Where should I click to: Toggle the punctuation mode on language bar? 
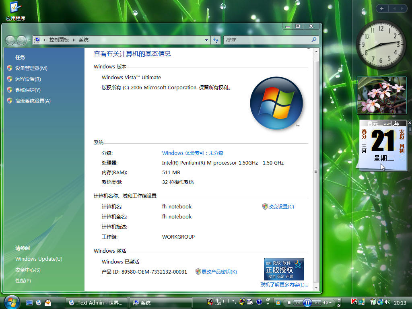234,301
